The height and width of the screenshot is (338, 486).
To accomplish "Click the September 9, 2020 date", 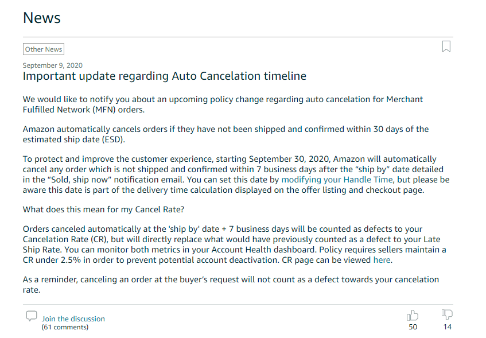I will 53,65.
